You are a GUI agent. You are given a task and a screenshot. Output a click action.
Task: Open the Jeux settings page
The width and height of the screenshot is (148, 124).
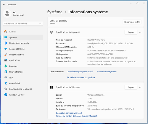coord(23,78)
